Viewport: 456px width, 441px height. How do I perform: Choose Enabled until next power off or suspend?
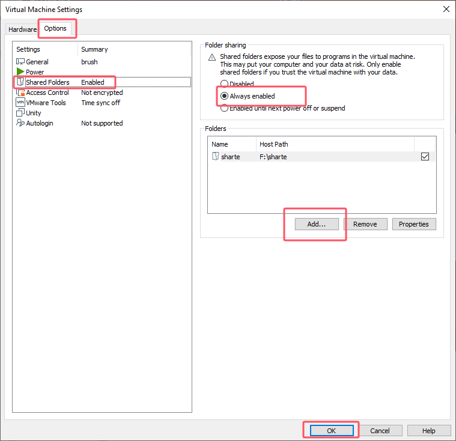(x=225, y=108)
